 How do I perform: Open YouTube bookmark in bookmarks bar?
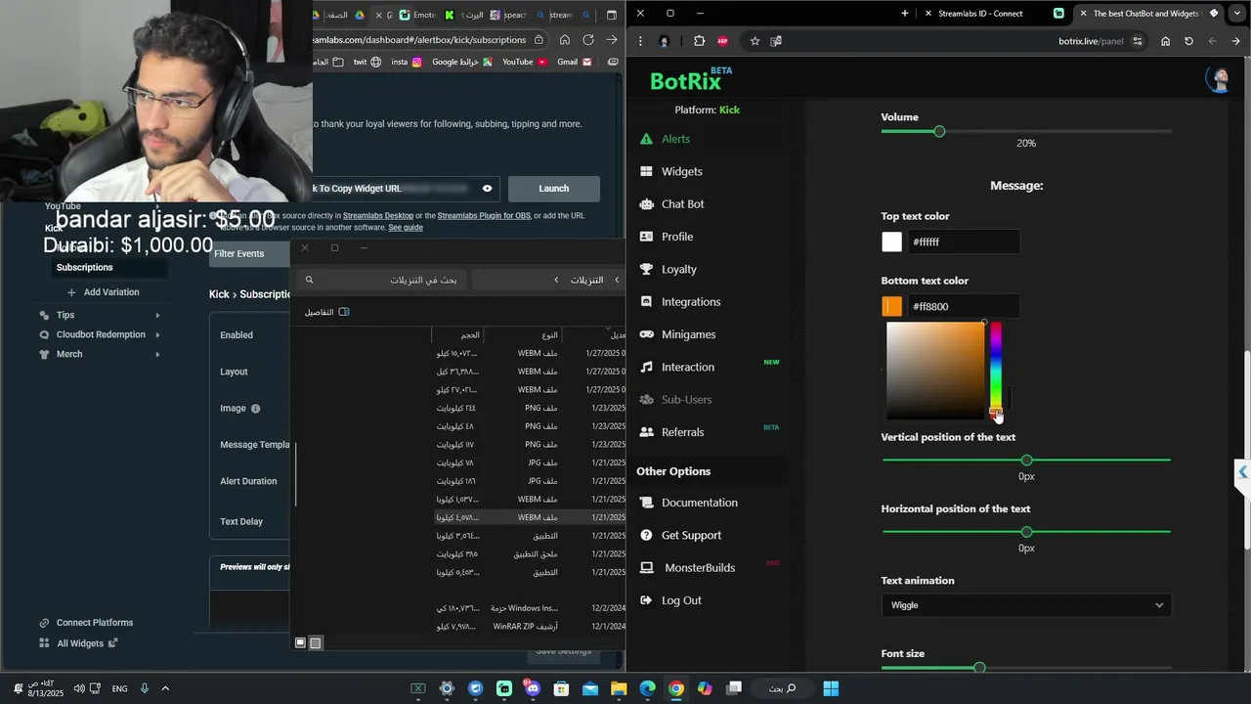click(524, 62)
